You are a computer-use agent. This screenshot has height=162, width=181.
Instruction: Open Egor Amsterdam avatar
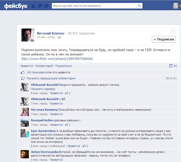coord(25,133)
